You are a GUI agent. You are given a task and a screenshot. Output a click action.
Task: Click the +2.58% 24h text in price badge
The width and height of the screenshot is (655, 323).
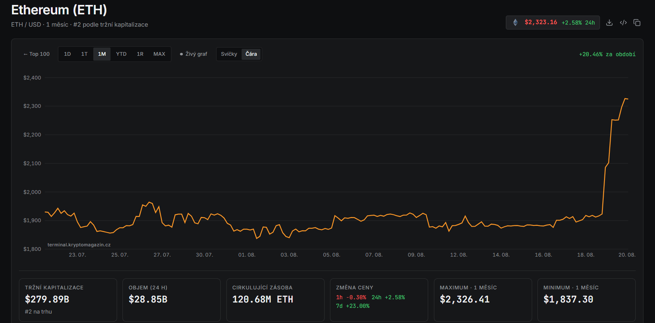click(x=578, y=23)
